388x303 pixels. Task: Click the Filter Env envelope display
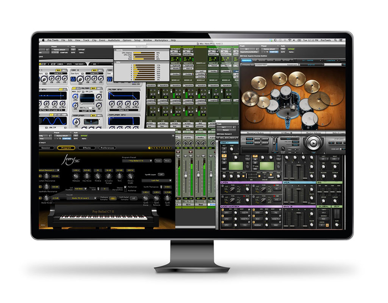tap(124, 96)
